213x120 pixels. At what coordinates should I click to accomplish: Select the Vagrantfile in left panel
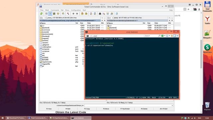coord(46,64)
